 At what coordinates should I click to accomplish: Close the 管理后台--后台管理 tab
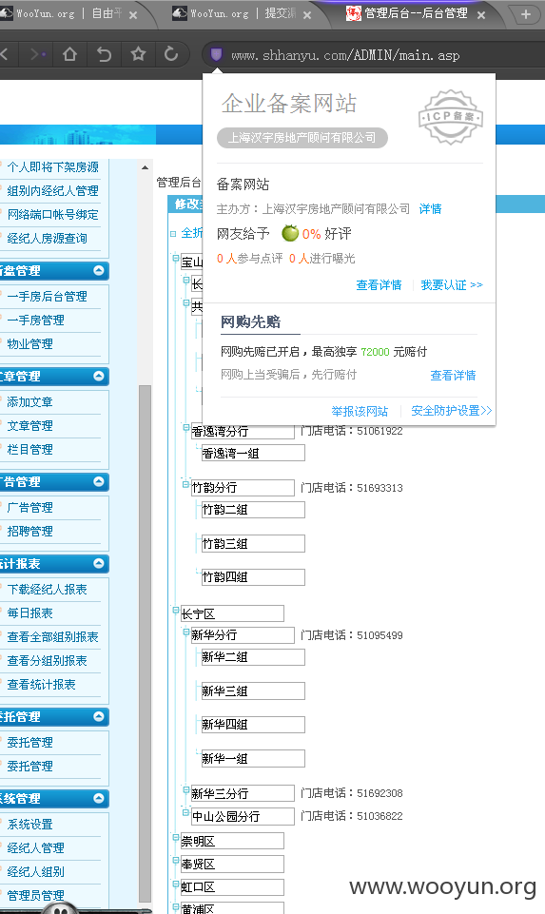click(481, 15)
